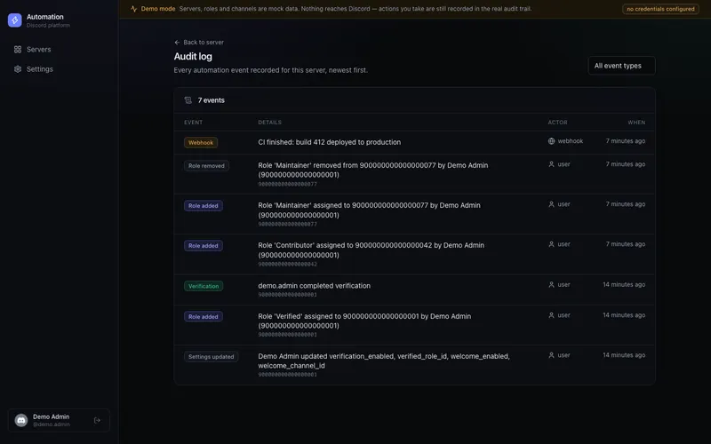The width and height of the screenshot is (711, 444).
Task: Click the '@demo.admin' username text
Action: tap(52, 424)
